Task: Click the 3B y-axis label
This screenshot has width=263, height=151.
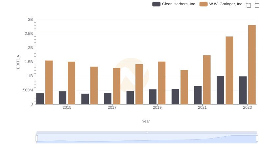Action: (x=30, y=20)
